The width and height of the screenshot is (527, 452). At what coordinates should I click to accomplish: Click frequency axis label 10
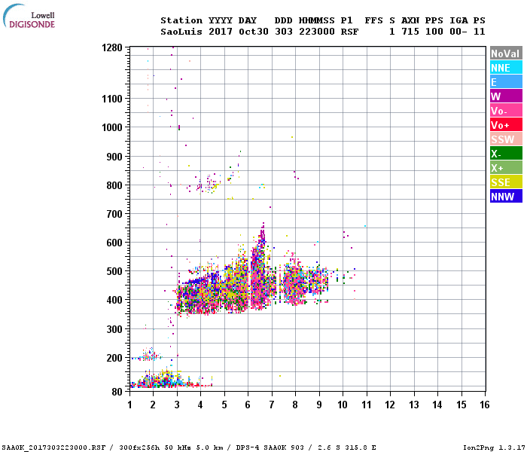tap(343, 405)
